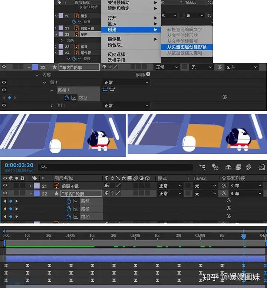The image size is (267, 288).
Task: Click stopwatch beside 位置 under 横条
Action: [74, 22]
